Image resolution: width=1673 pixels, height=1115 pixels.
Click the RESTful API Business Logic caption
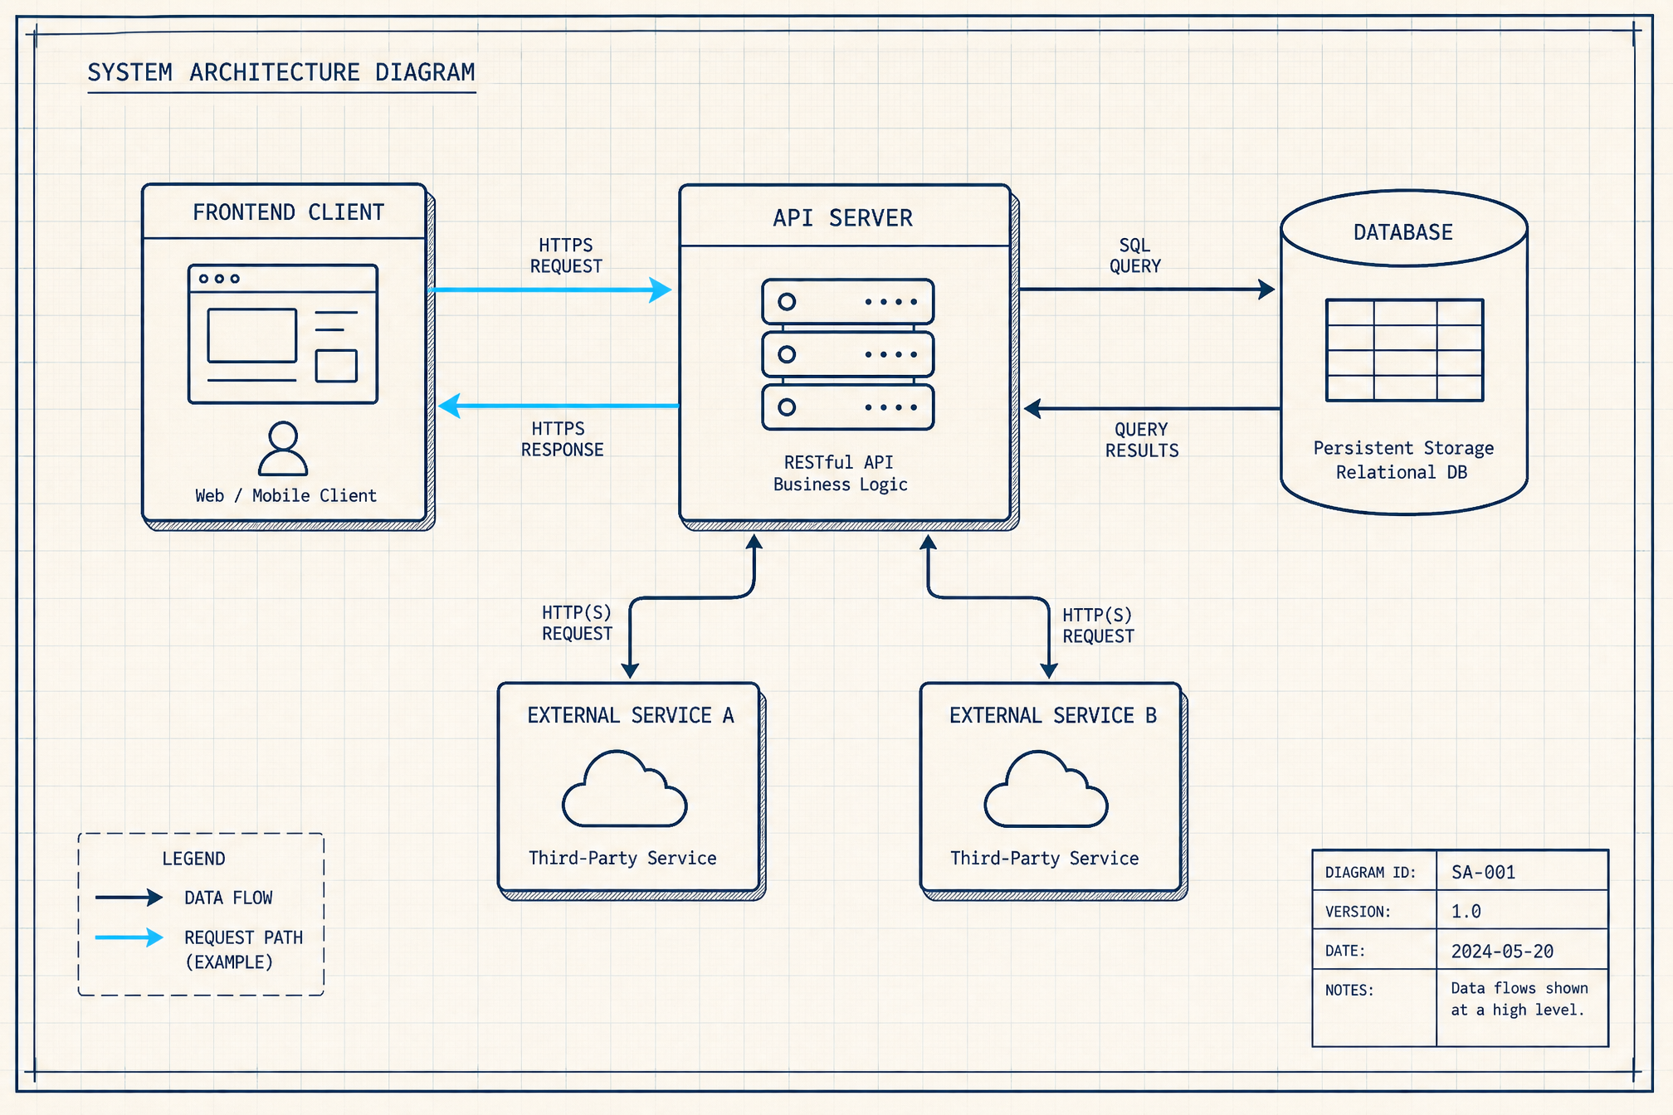tap(840, 473)
